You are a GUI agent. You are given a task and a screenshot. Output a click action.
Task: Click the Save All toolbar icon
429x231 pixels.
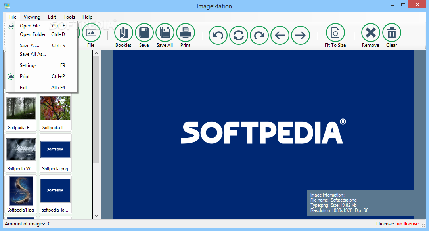point(165,33)
